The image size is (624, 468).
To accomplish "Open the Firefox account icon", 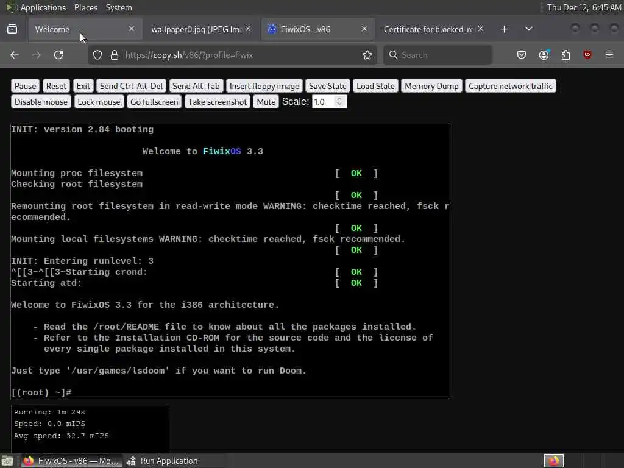I will (544, 55).
